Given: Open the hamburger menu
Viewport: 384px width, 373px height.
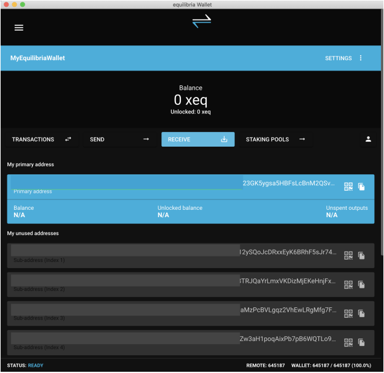Looking at the screenshot, I should click(19, 28).
